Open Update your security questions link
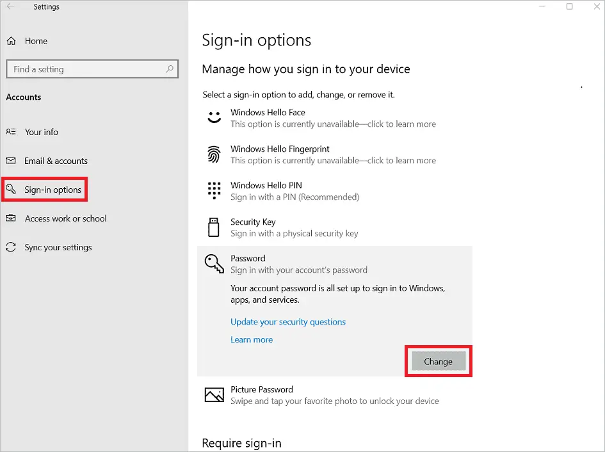The height and width of the screenshot is (452, 605). [288, 322]
